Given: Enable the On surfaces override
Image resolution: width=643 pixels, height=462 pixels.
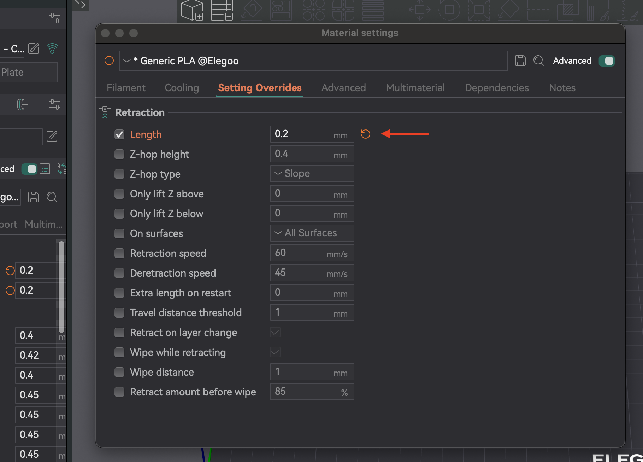Looking at the screenshot, I should (119, 233).
